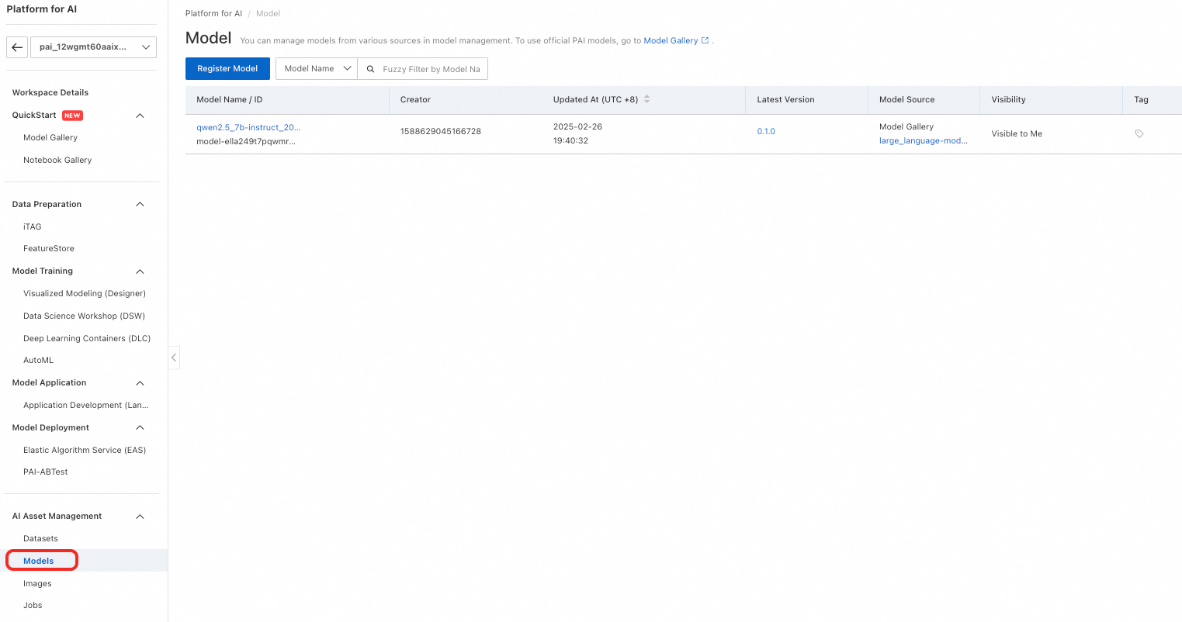
Task: Open the pai_12wgmt60aaix workspace dropdown
Action: pyautogui.click(x=93, y=47)
